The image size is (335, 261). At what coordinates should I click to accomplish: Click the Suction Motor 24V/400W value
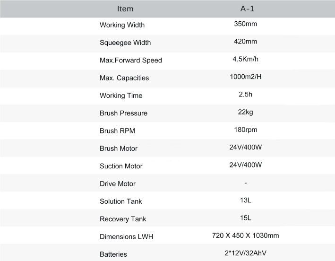[245, 165]
